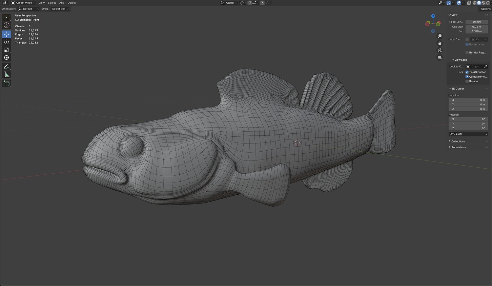Image resolution: width=492 pixels, height=286 pixels.
Task: Select the Select Box tool in toolbar
Action: tap(7, 18)
